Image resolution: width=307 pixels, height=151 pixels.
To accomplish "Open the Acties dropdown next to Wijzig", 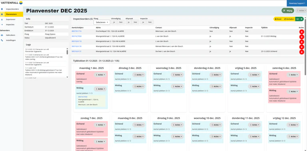I will click(301, 10).
